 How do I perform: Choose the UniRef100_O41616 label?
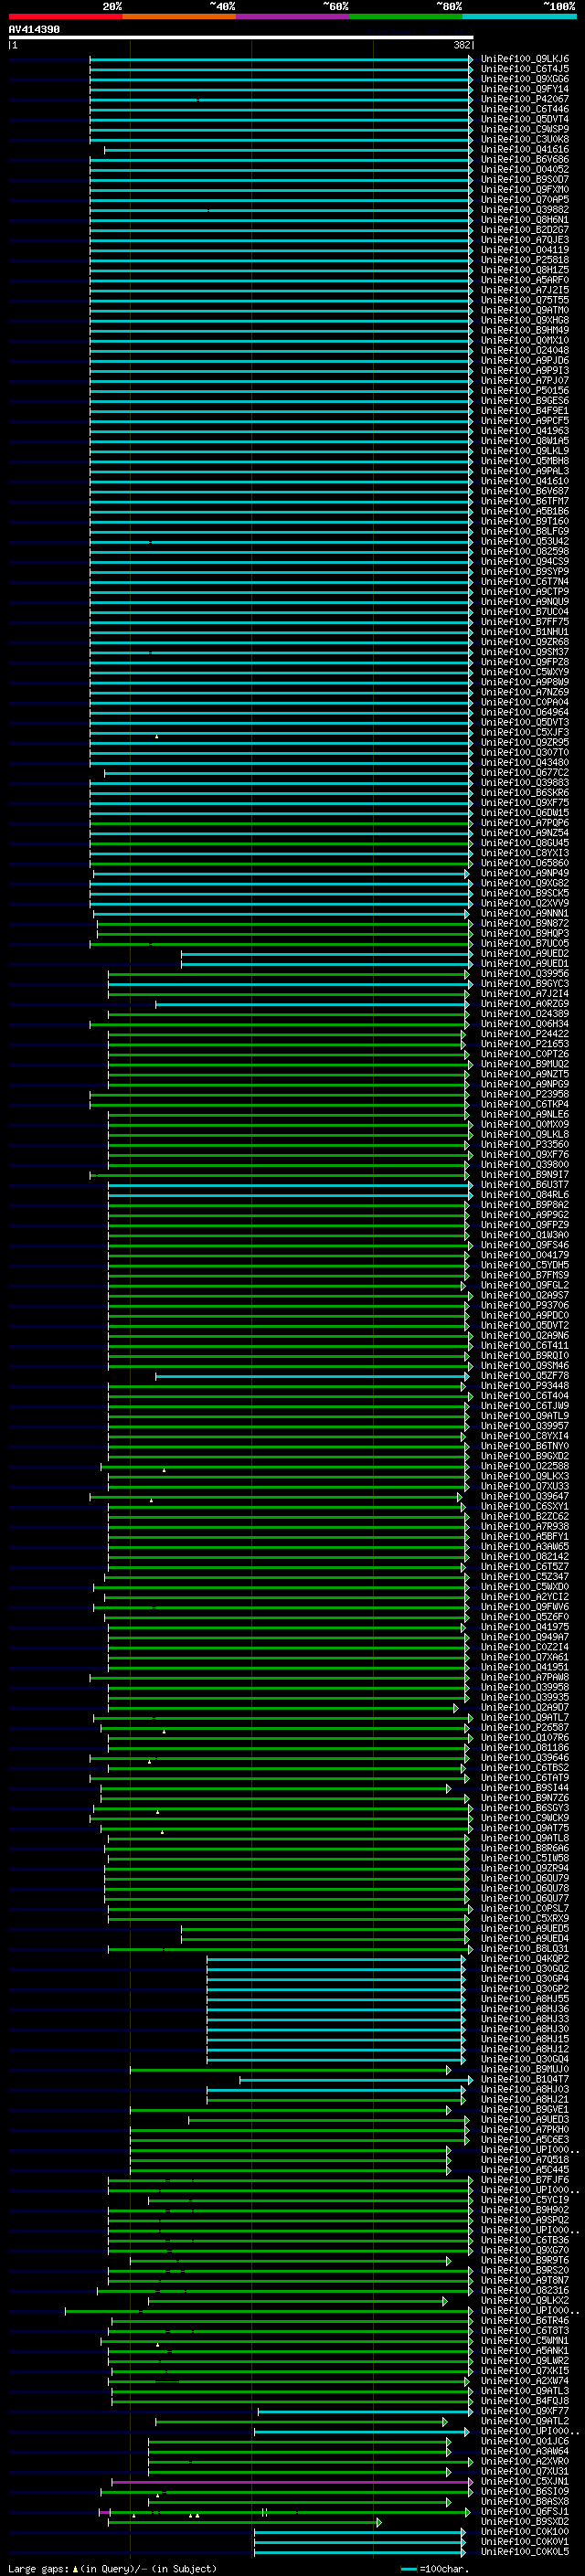coord(525,149)
